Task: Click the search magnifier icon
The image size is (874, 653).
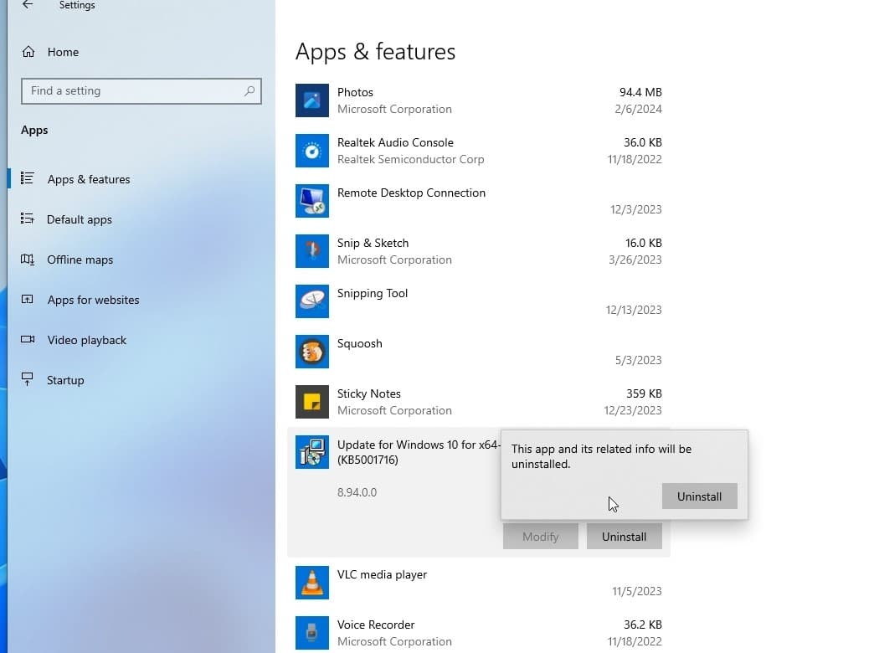Action: click(x=249, y=91)
